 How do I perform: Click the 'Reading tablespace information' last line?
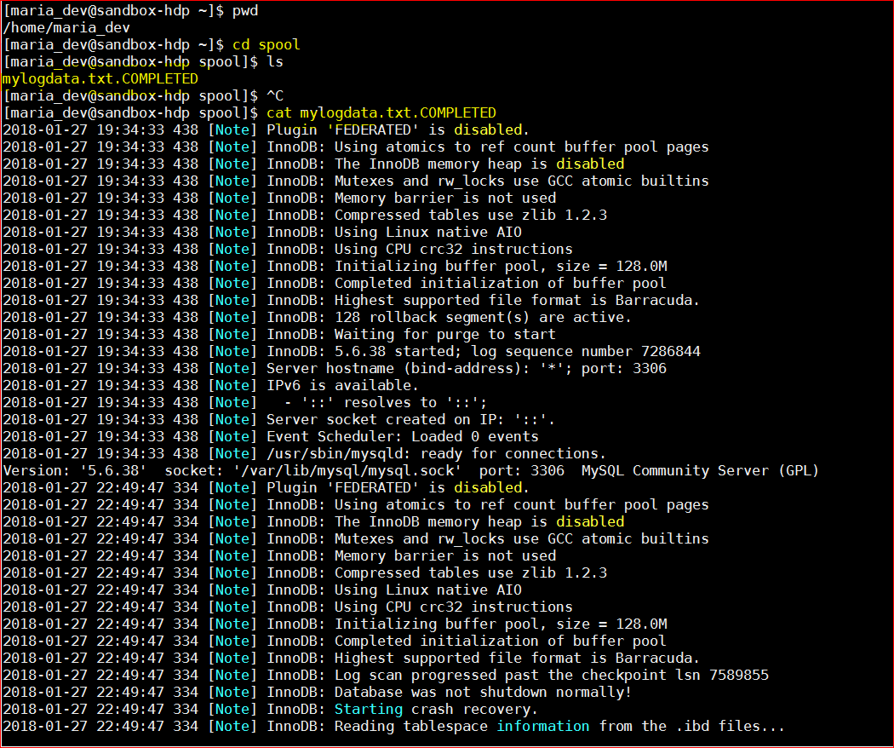(x=393, y=727)
